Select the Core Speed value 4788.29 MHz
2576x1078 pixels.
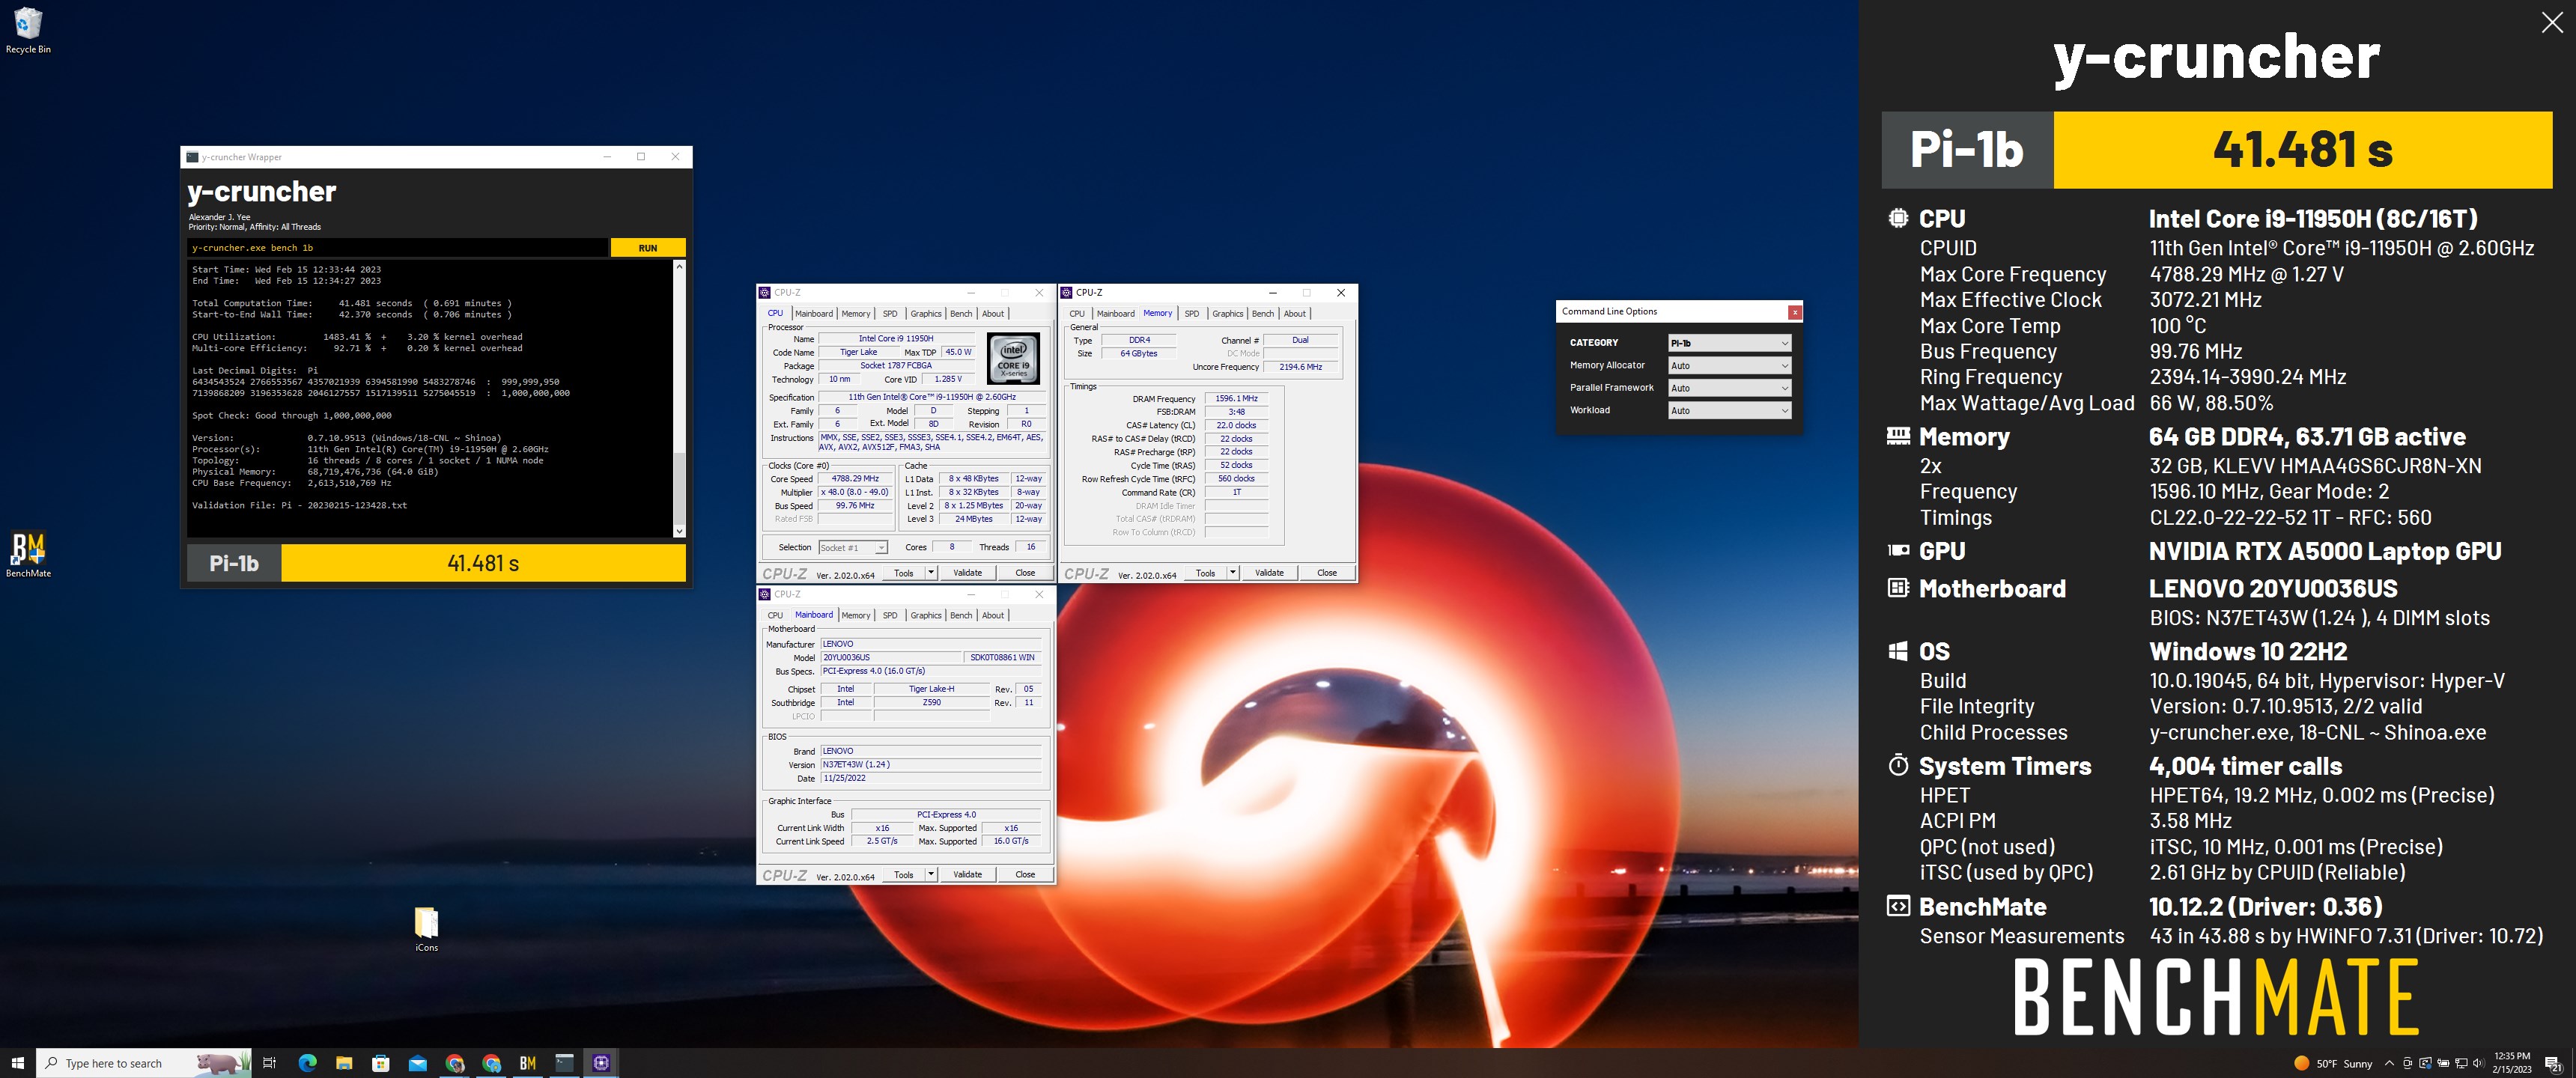pos(855,479)
